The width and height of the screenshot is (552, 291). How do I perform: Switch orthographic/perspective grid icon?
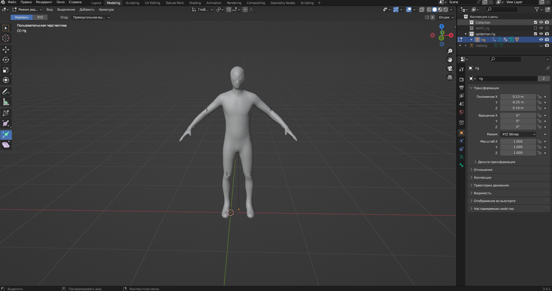[450, 77]
